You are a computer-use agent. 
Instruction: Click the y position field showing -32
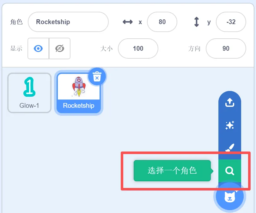tap(231, 22)
